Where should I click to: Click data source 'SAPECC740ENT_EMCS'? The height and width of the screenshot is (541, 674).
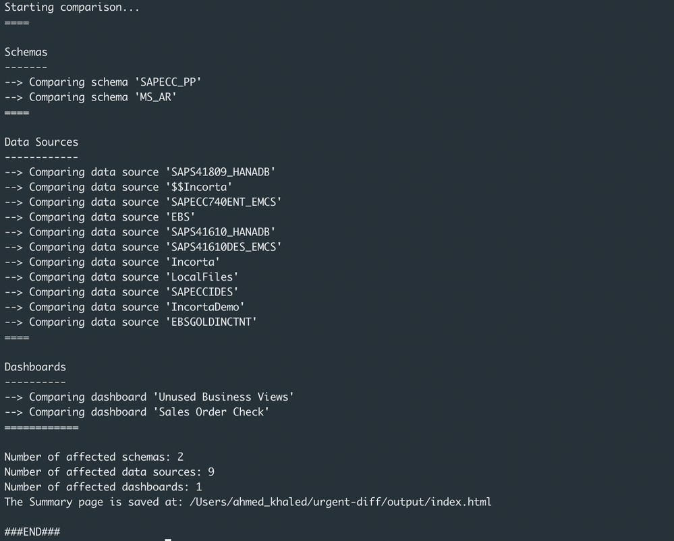pos(223,202)
